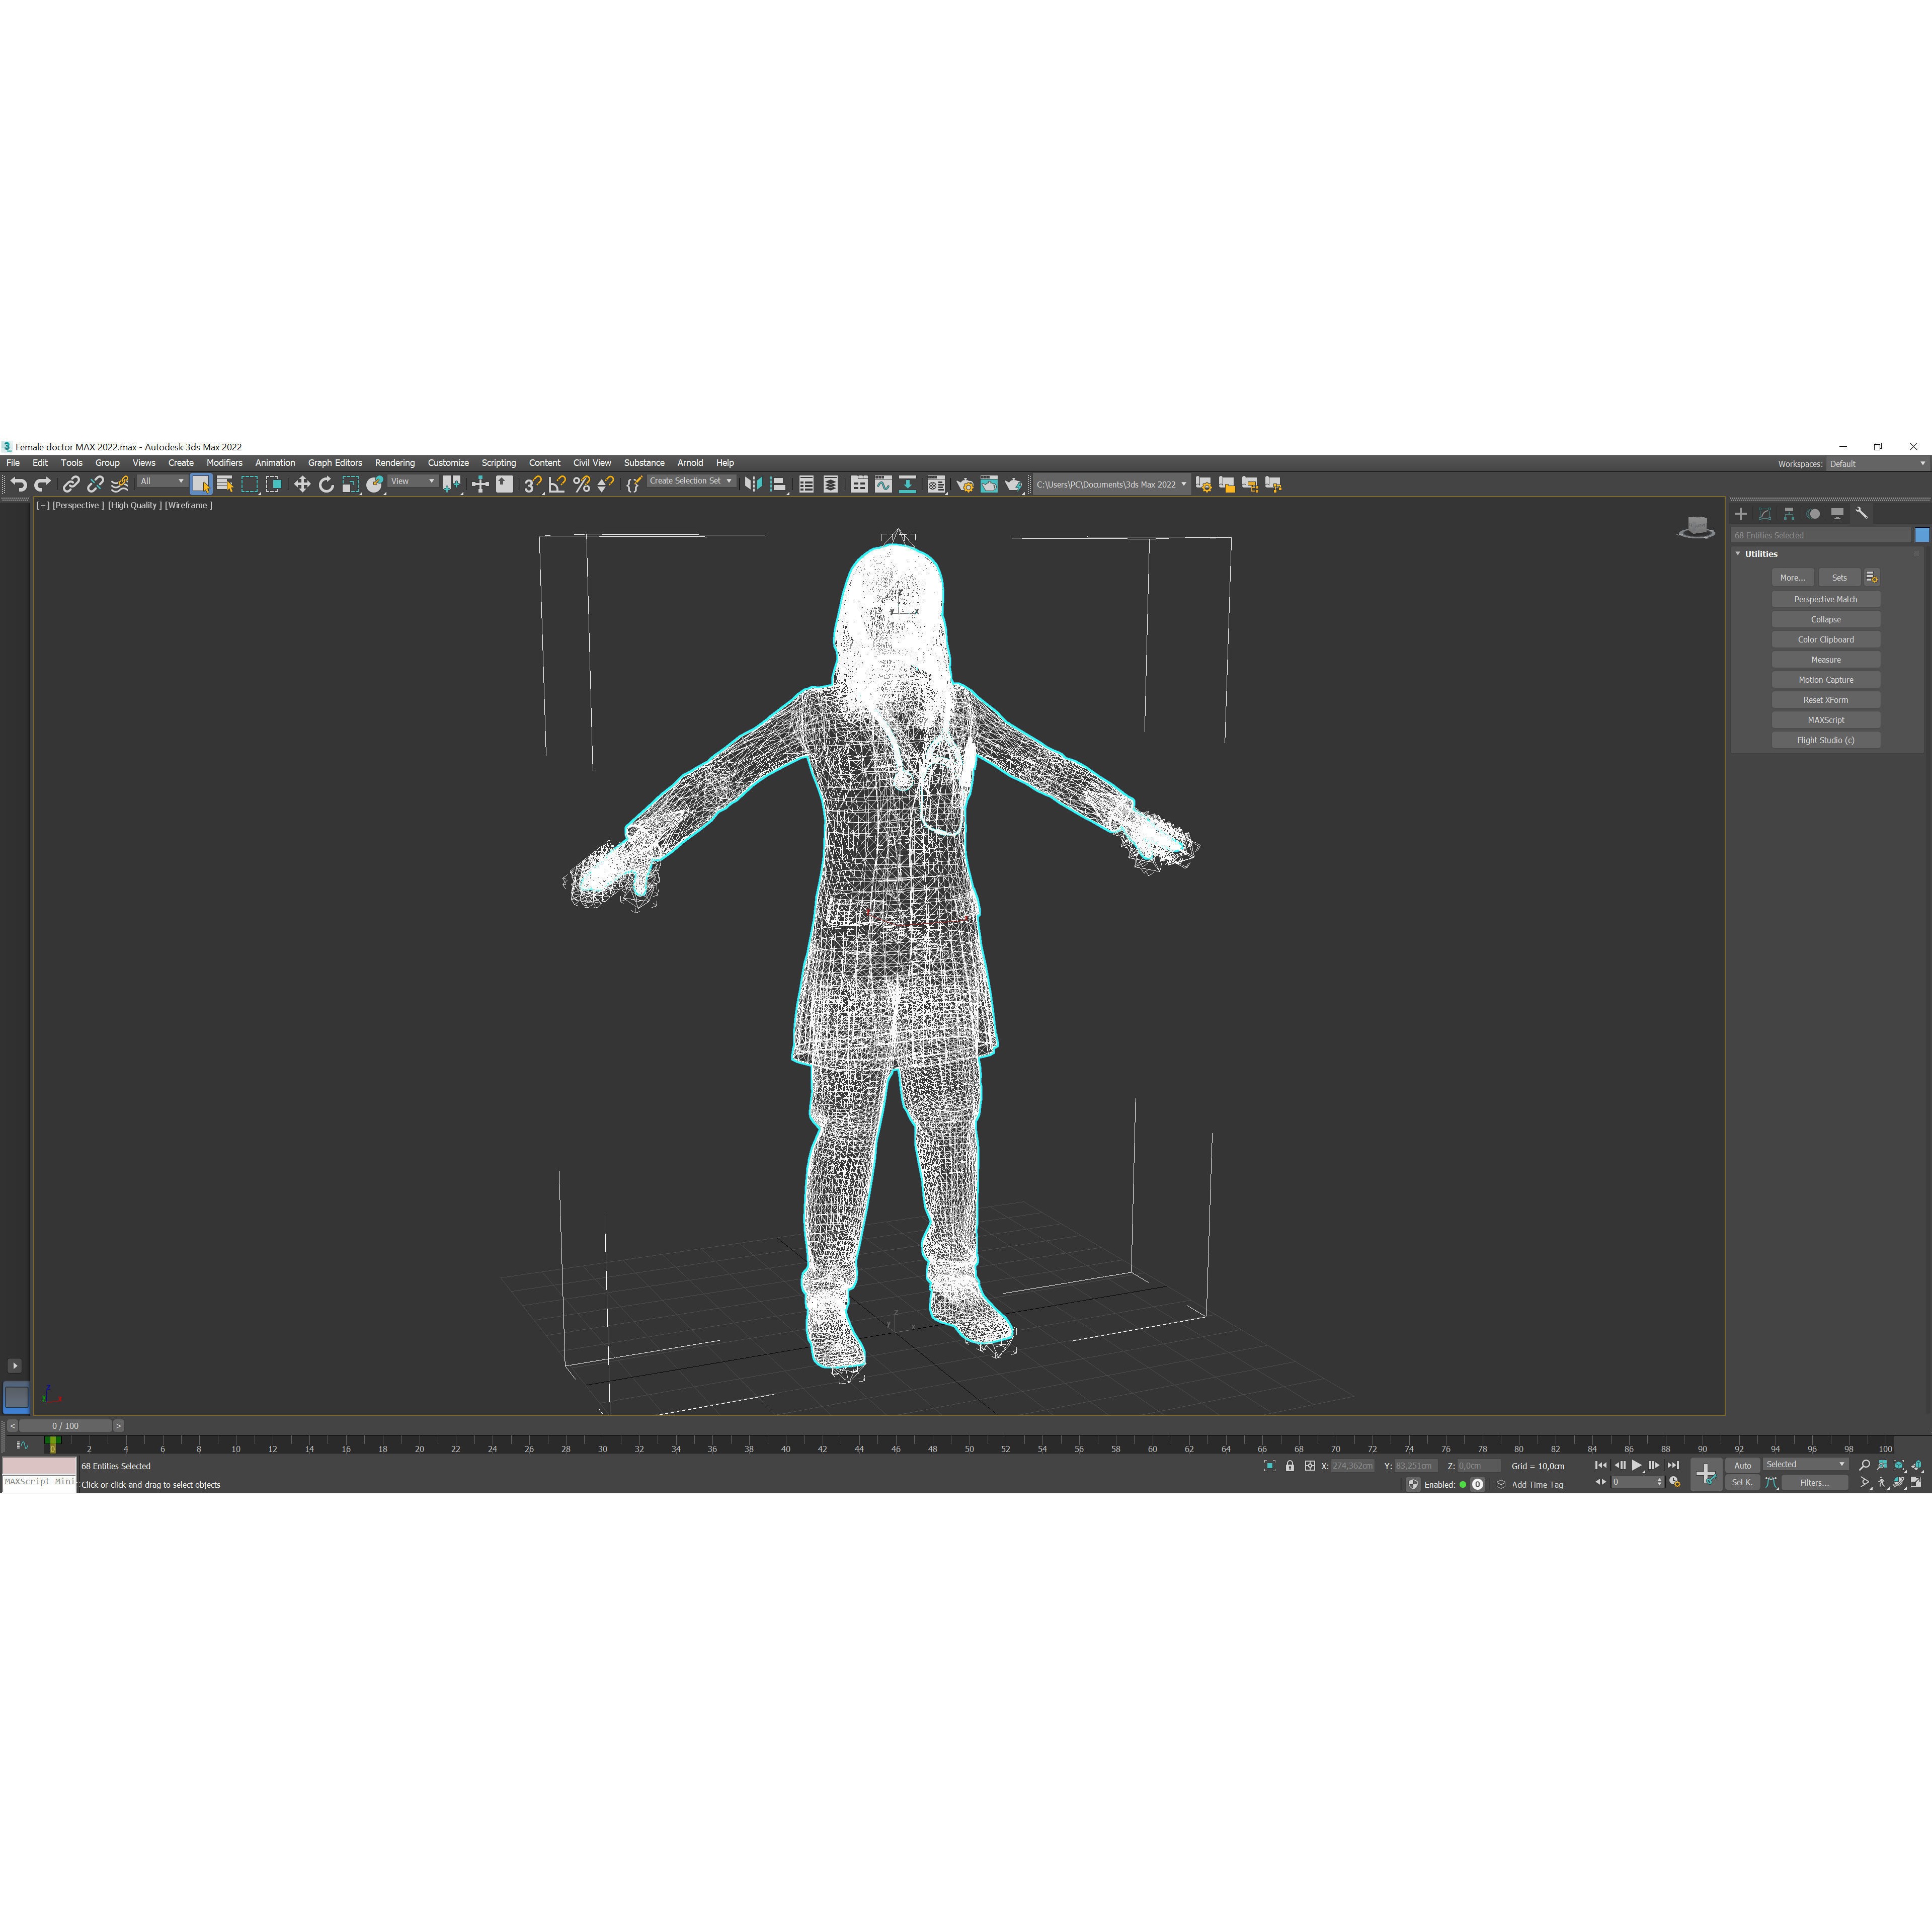Switch to the Modify command panel tab
The image size is (1932, 1932).
tap(1765, 513)
